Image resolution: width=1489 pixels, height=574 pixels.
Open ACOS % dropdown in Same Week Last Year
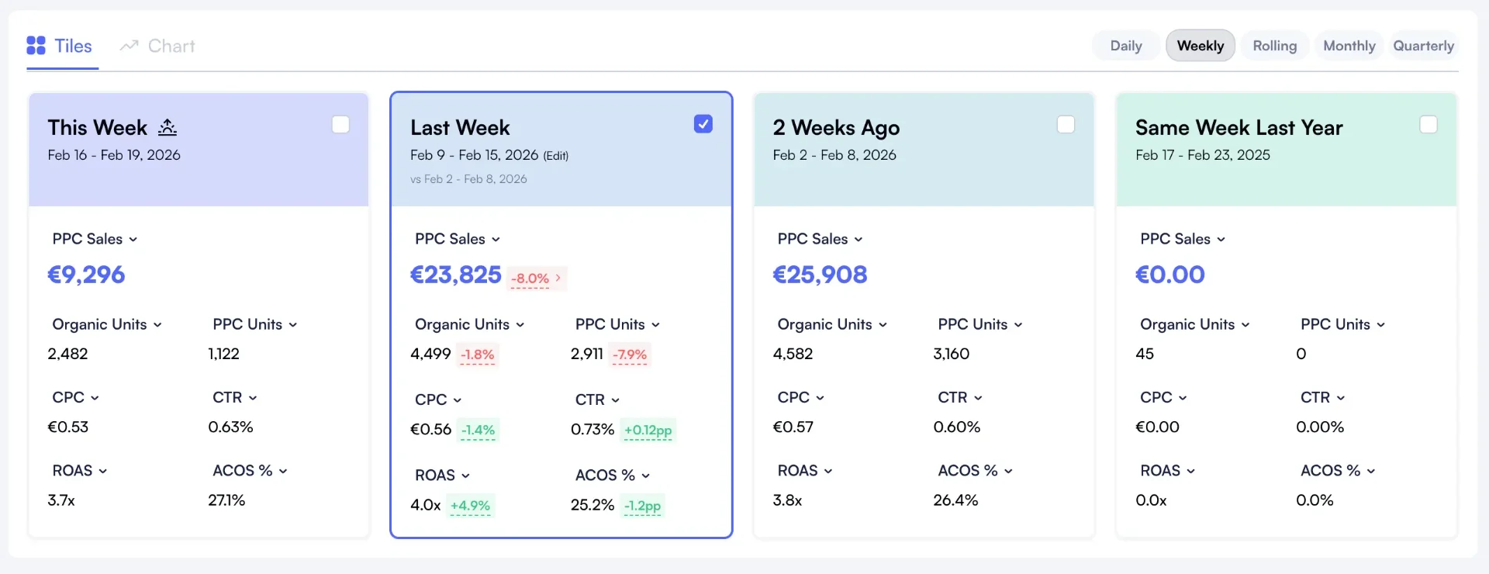tap(1338, 471)
